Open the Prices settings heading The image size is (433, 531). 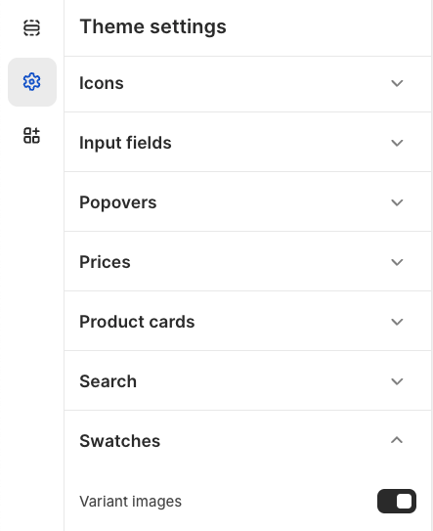click(105, 262)
